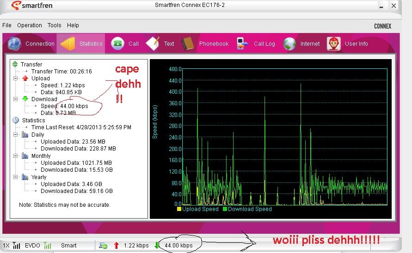
Task: Switch to the Internet tab label
Action: tap(310, 43)
